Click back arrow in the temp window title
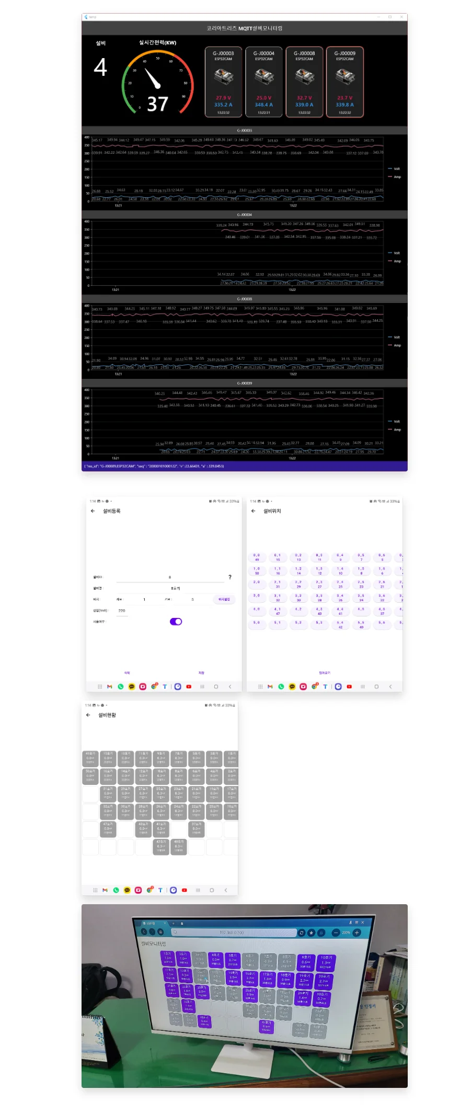The image size is (460, 1113). (x=86, y=17)
